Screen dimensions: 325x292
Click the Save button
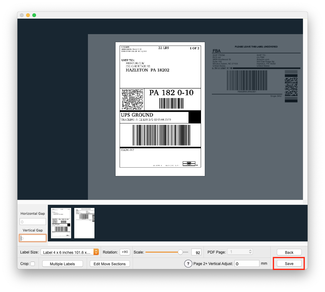[289, 263]
